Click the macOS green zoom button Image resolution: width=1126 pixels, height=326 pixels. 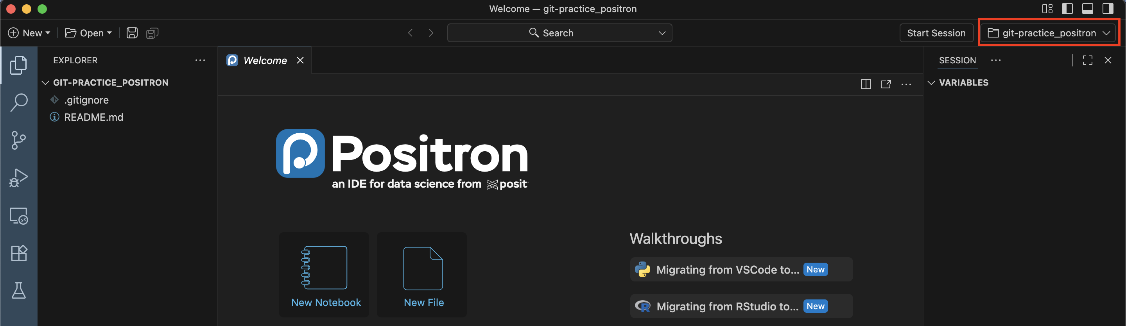pos(42,9)
